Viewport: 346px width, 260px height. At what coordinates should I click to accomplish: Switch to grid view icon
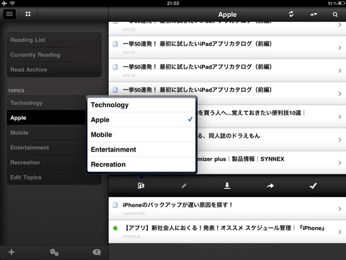click(x=28, y=14)
